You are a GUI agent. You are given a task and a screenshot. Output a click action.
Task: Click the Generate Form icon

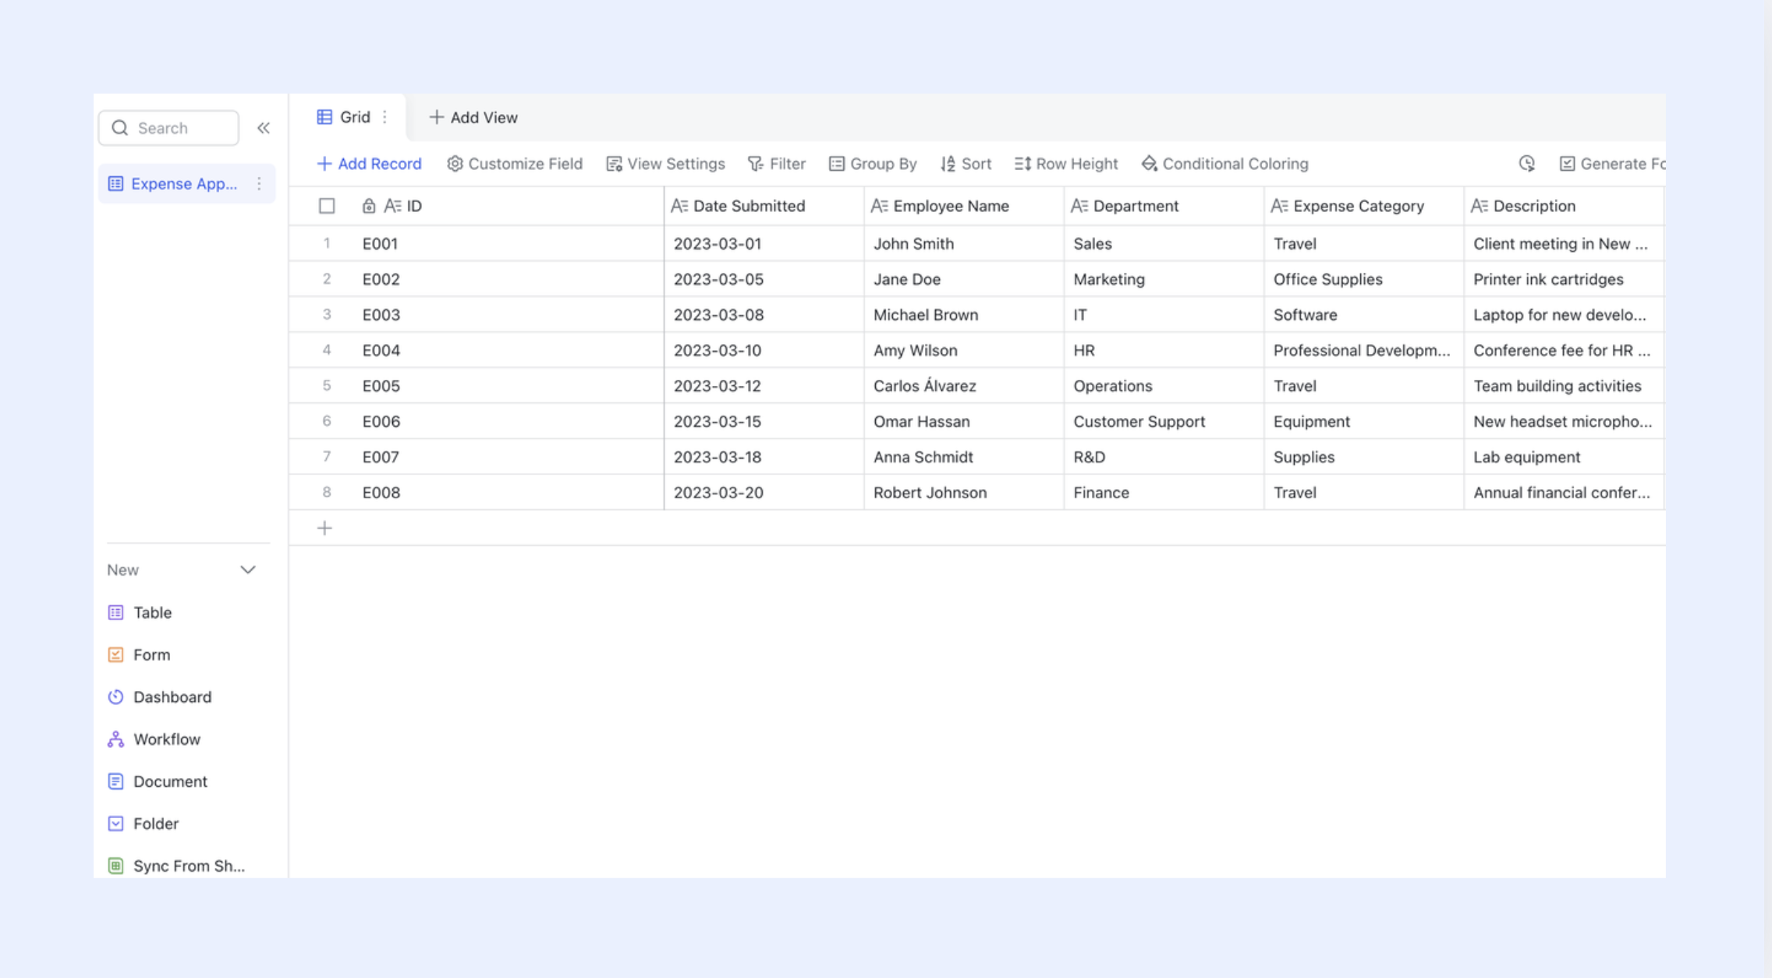point(1567,164)
